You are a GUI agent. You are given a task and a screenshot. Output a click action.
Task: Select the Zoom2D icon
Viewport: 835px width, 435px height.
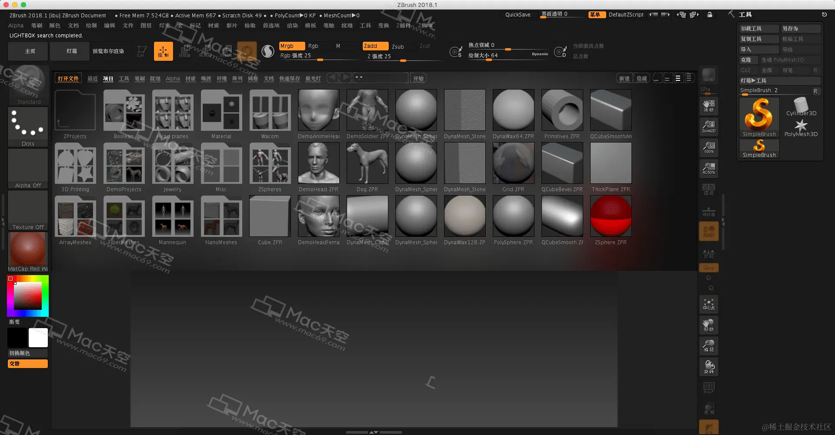[709, 126]
